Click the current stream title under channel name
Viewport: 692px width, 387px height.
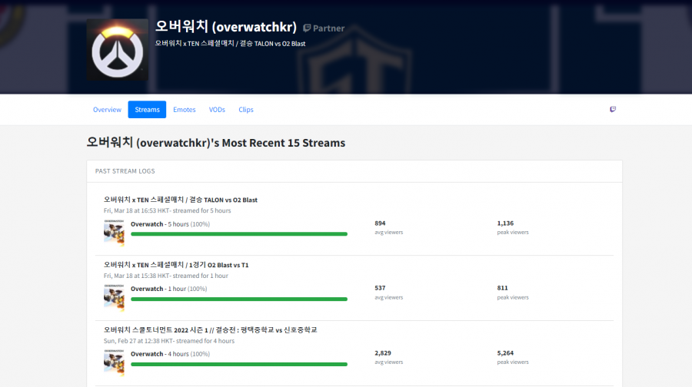pyautogui.click(x=230, y=44)
